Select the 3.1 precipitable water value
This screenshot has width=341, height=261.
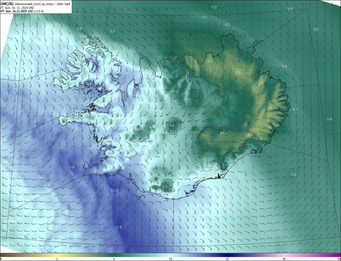(x=210, y=62)
